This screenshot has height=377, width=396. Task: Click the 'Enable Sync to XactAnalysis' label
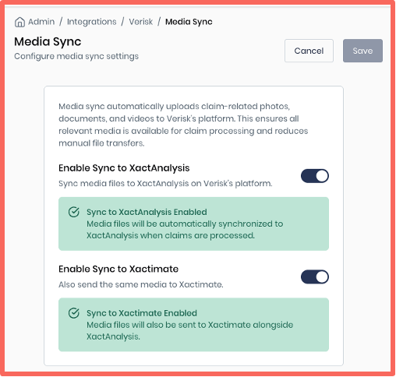(x=124, y=168)
